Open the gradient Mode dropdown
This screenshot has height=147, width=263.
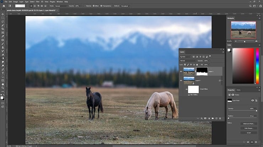point(61,6)
